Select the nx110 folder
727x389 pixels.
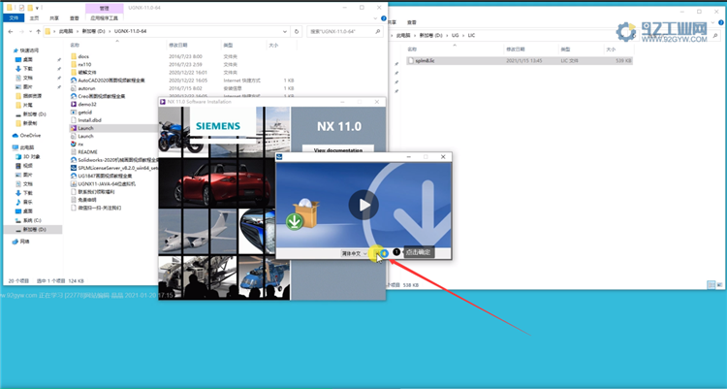(x=84, y=65)
